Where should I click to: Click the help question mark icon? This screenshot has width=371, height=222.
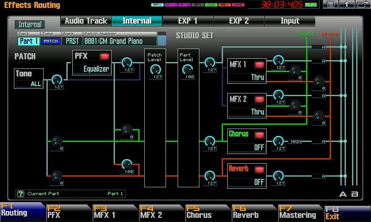(x=20, y=194)
